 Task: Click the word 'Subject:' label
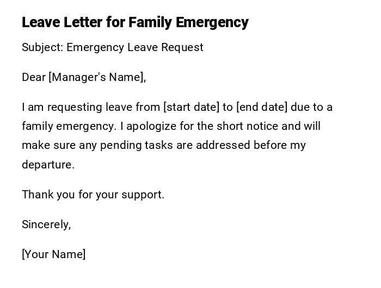coord(42,47)
